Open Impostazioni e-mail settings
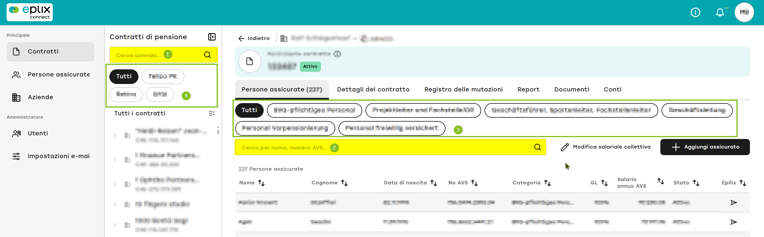 [50, 156]
